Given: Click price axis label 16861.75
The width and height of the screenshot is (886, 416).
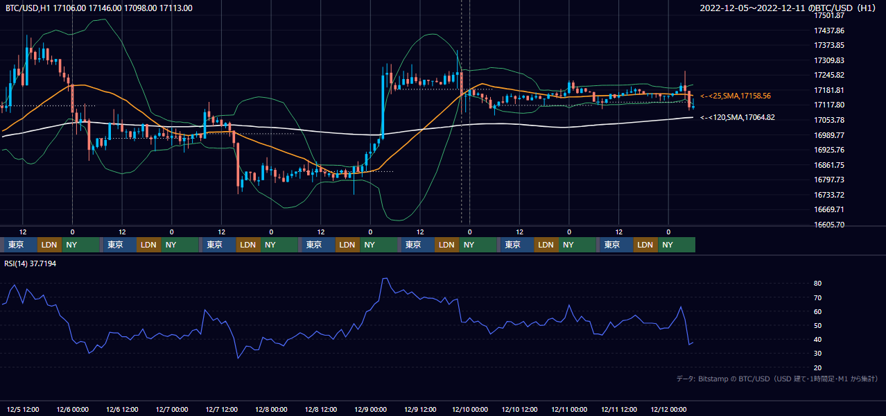Looking at the screenshot, I should point(828,165).
